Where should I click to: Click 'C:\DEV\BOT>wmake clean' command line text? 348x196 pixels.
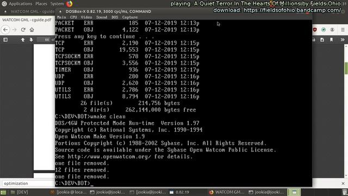click(90, 117)
